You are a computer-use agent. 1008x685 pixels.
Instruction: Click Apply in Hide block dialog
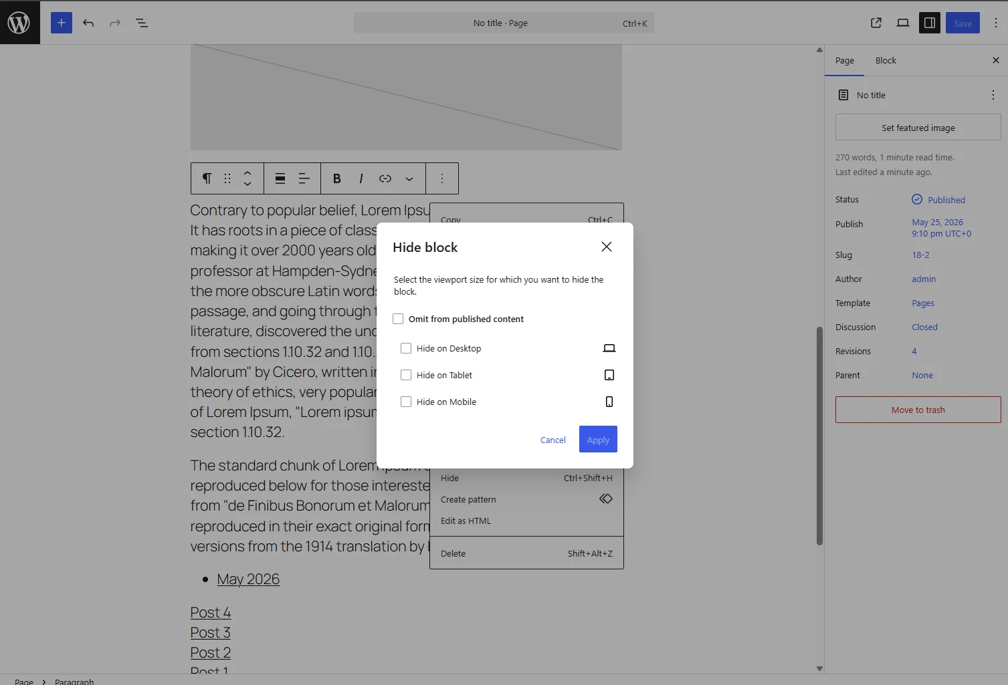point(598,439)
